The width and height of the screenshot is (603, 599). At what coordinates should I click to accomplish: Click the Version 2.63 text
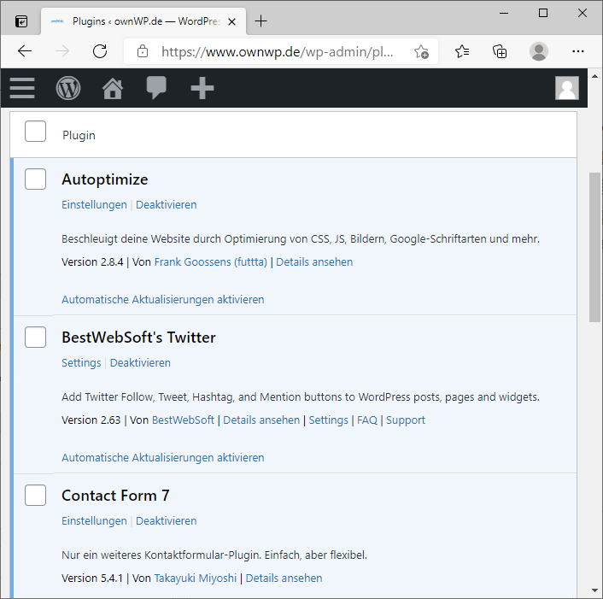[x=91, y=420]
